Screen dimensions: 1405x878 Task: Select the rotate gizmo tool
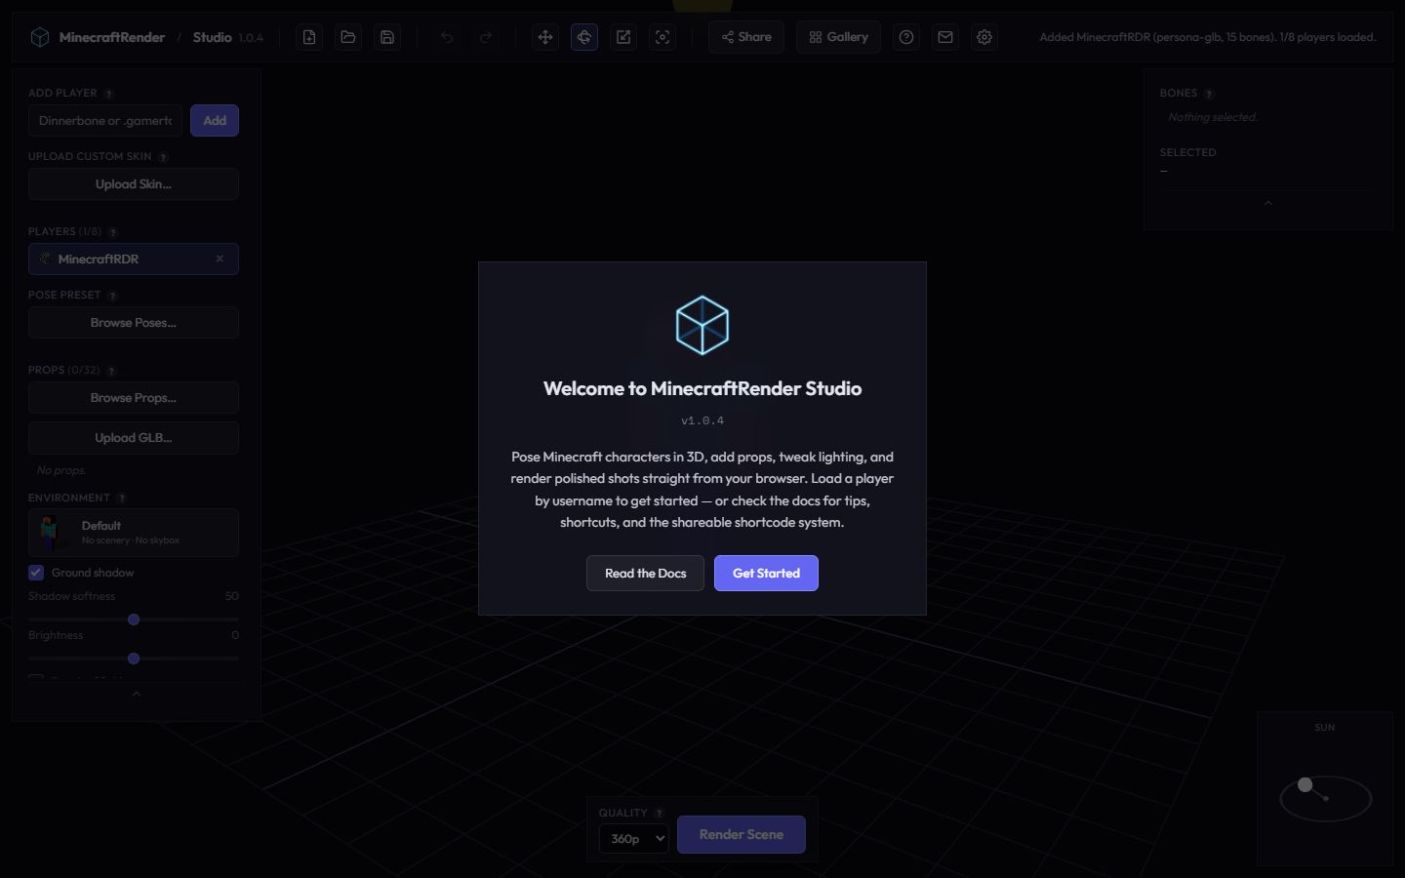coord(584,37)
